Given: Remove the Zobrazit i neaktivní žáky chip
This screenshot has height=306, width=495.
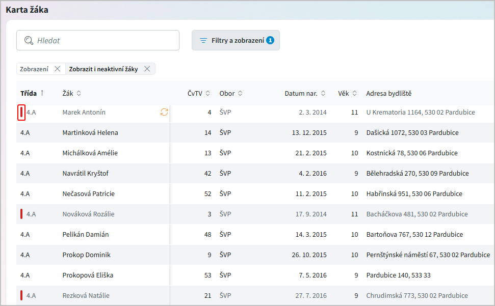Looking at the screenshot, I should pyautogui.click(x=147, y=69).
